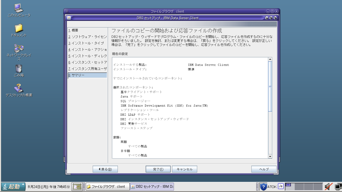Click the ATOK shield help icon
Image resolution: width=342 pixels, height=192 pixels.
263,187
